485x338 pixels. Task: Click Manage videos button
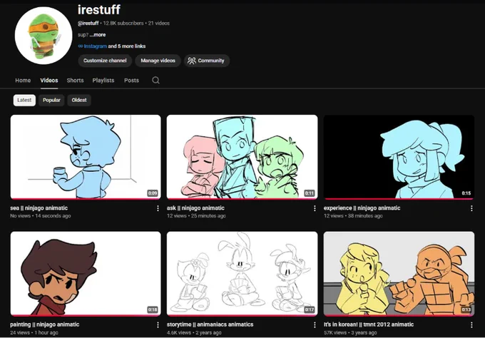(158, 61)
